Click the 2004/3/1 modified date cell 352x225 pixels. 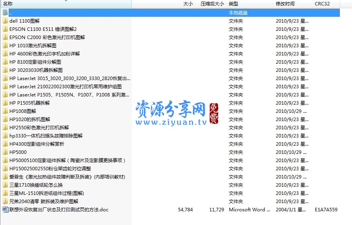pyautogui.click(x=291, y=209)
